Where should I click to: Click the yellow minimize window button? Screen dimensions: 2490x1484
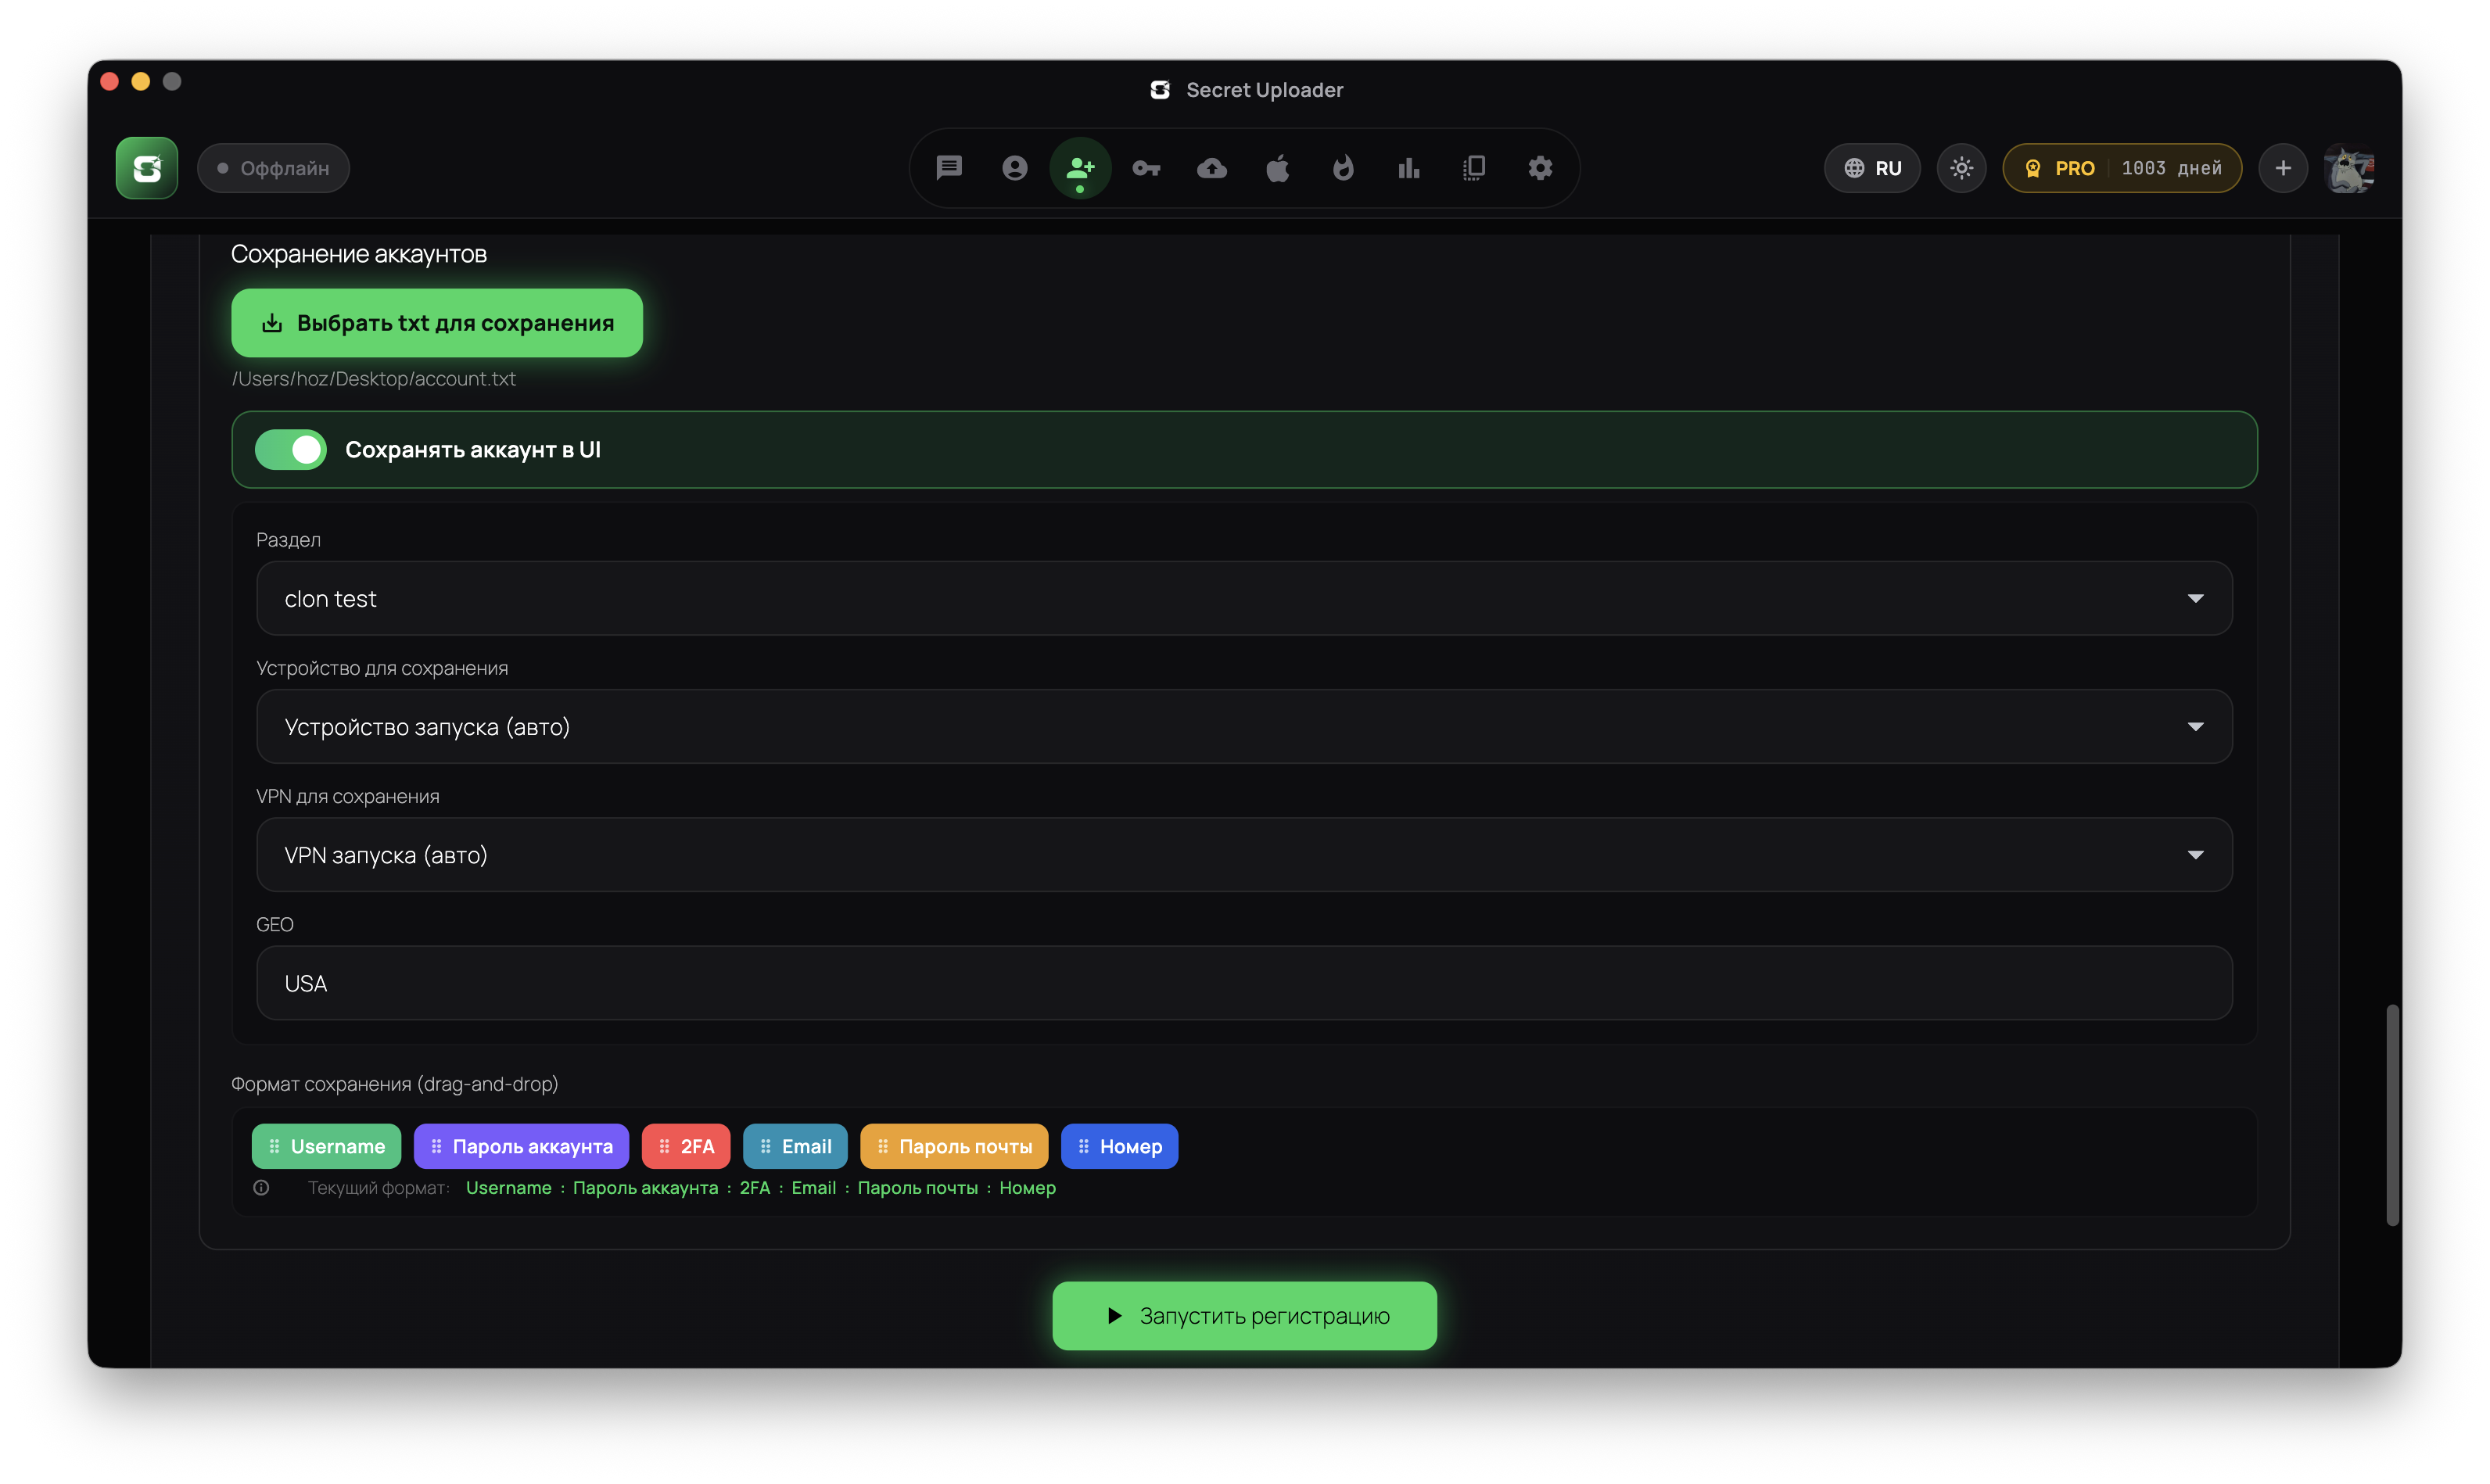coord(141,81)
